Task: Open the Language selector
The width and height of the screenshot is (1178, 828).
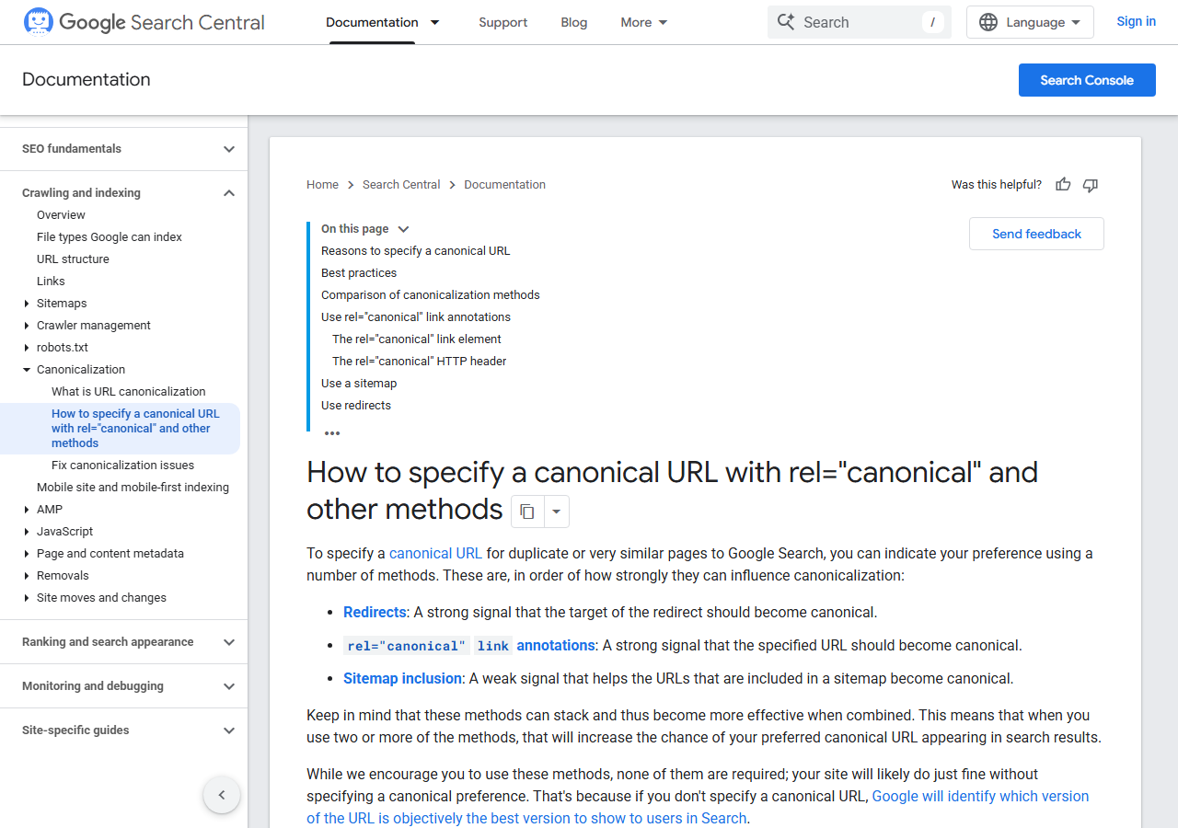Action: pyautogui.click(x=1030, y=22)
